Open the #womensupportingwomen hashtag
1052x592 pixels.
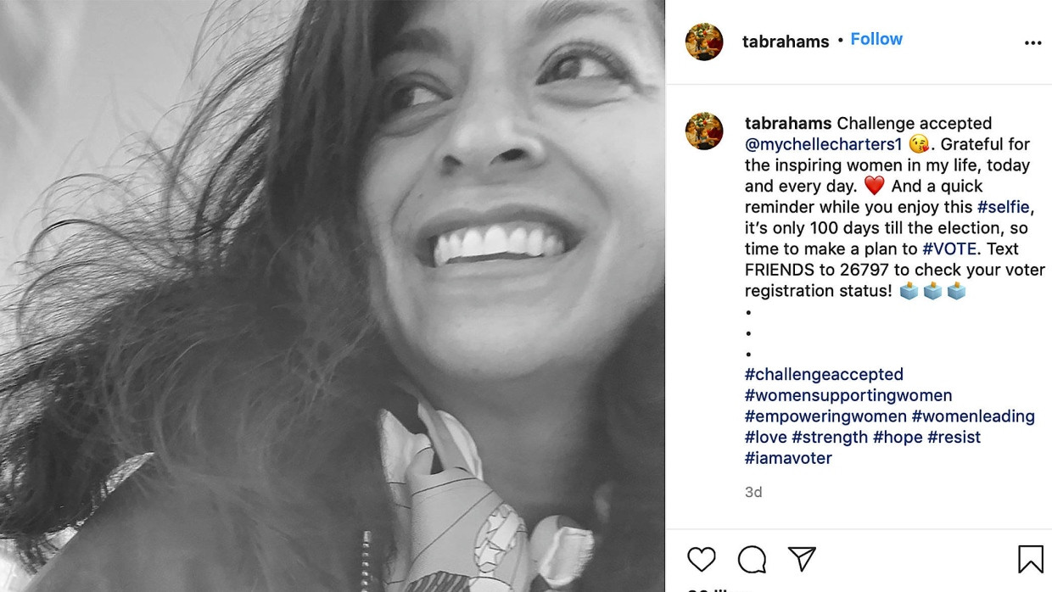848,395
